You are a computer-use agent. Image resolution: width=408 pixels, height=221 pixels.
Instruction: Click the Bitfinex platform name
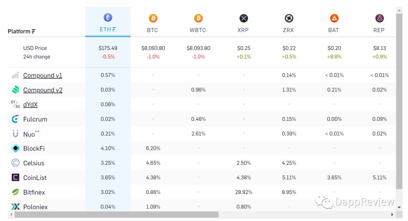click(x=34, y=192)
